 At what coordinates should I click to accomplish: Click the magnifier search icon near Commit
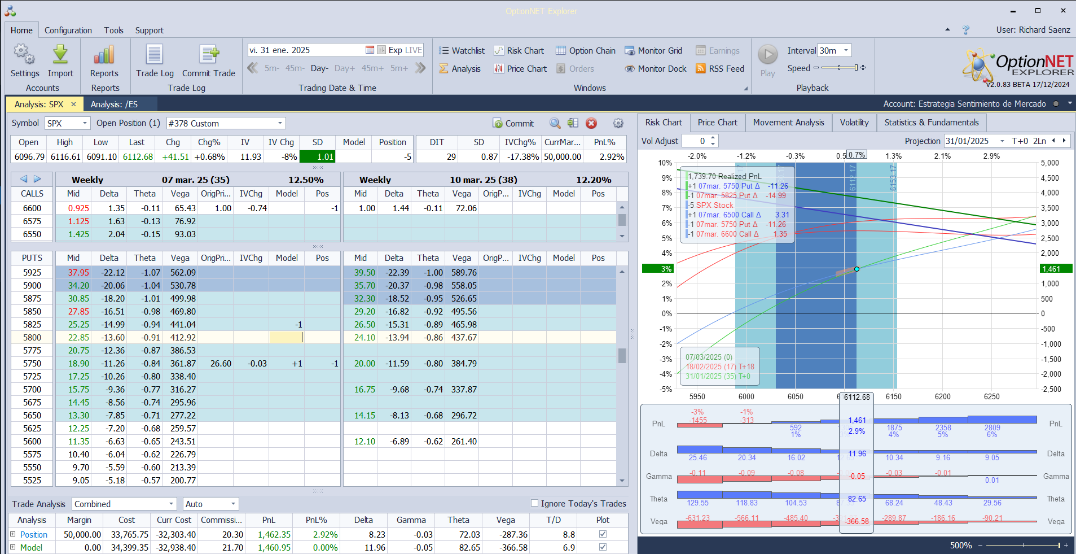click(555, 123)
